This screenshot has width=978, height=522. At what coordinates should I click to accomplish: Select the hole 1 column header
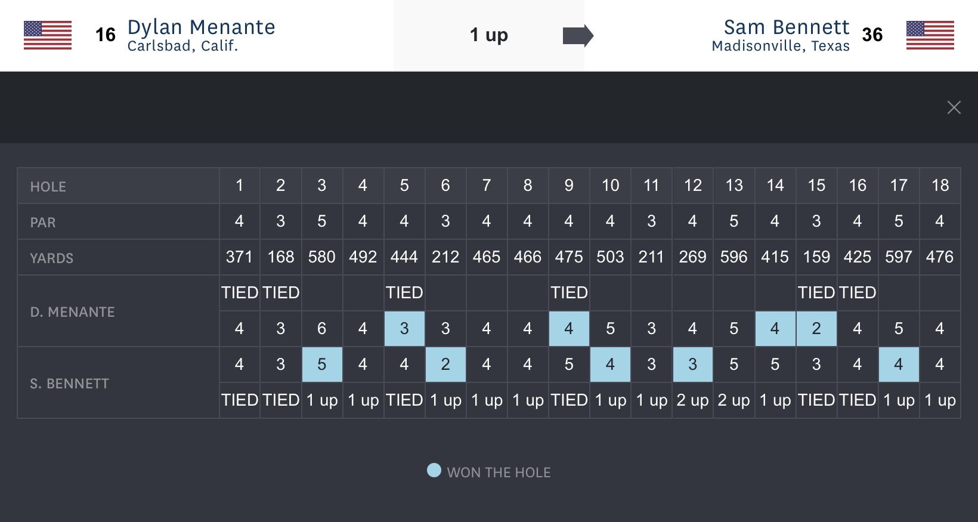click(x=239, y=186)
